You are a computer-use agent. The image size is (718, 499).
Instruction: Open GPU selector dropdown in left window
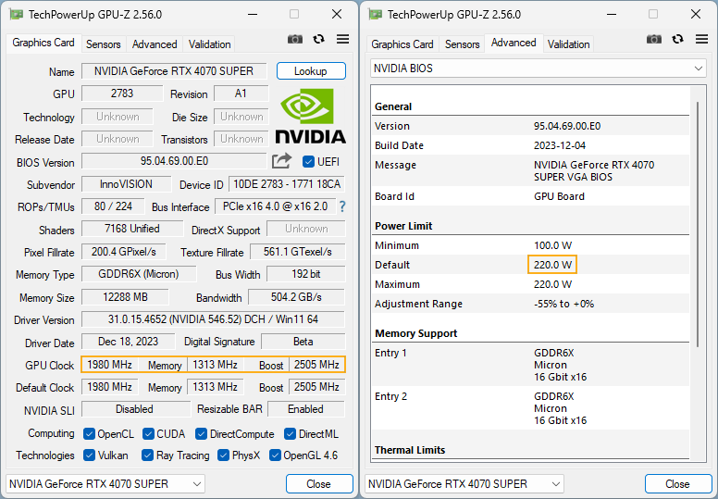point(105,484)
